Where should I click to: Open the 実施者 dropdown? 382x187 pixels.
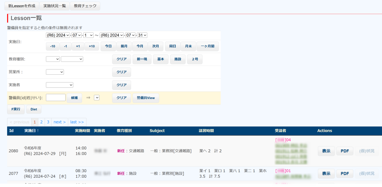(x=59, y=85)
